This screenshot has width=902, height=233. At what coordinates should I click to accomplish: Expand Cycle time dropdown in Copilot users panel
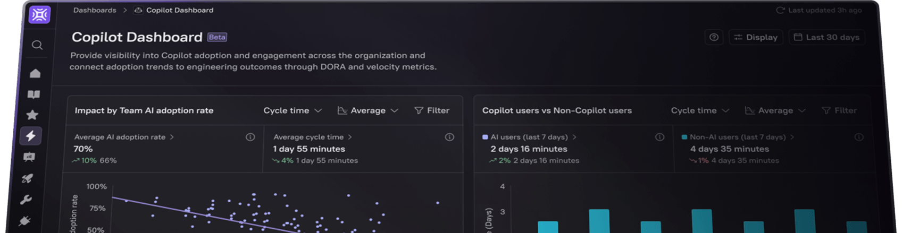pos(699,110)
